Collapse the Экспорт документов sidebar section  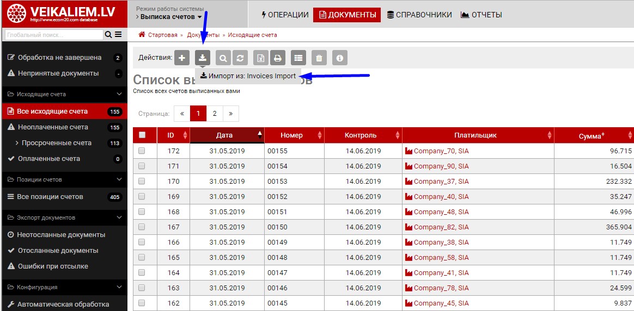(x=119, y=217)
